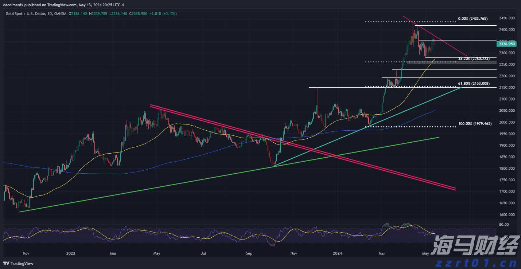Click the TradingView logo icon
Viewport: 521px width, 269px height.
7,264
